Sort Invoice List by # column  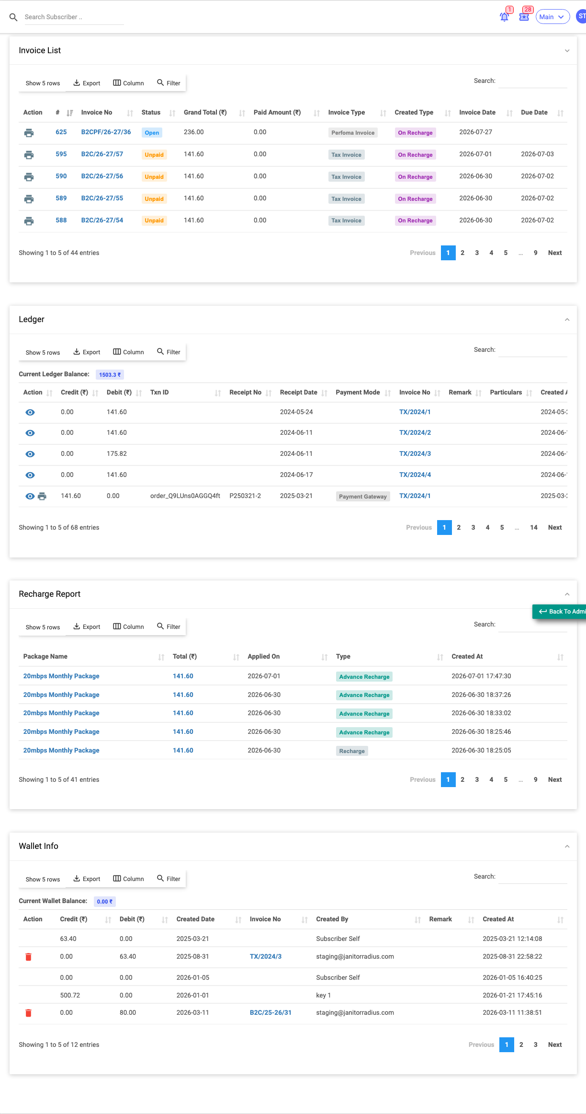[x=70, y=113]
